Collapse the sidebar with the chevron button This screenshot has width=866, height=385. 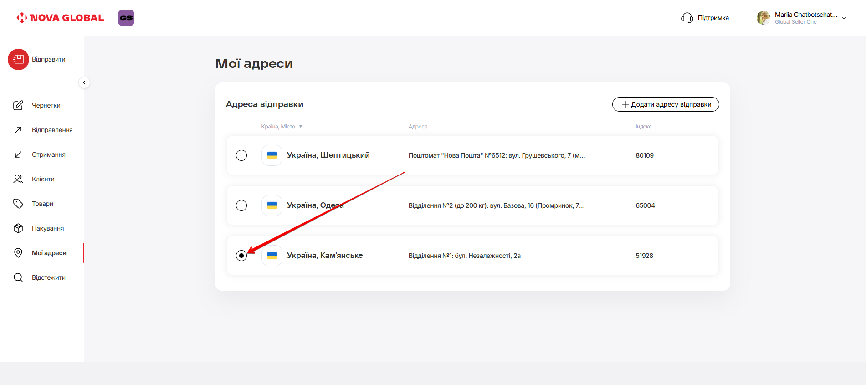point(84,82)
